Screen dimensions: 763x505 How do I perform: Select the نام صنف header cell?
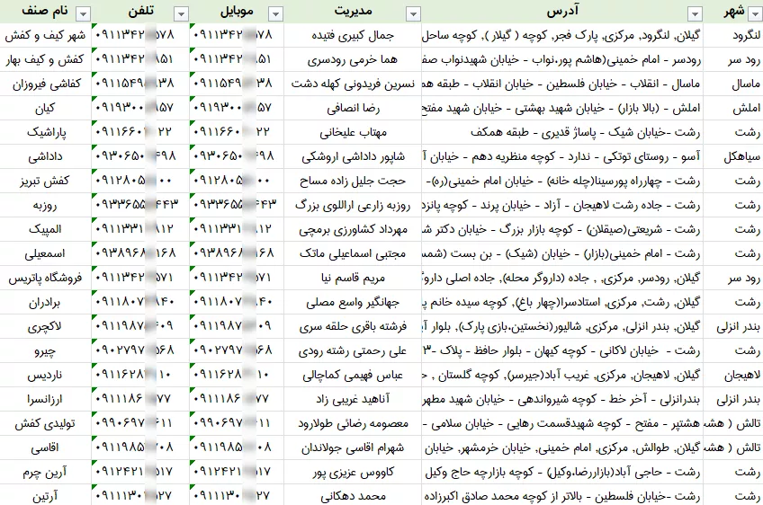[45, 11]
